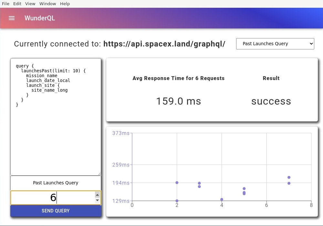Click the https://api.spacex.land/graphql/ URL text

point(164,44)
